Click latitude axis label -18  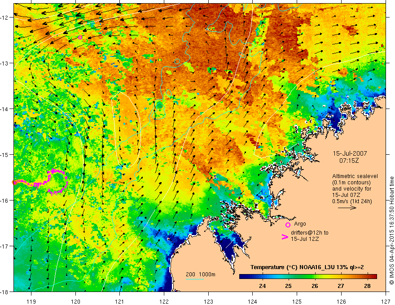tap(5, 292)
